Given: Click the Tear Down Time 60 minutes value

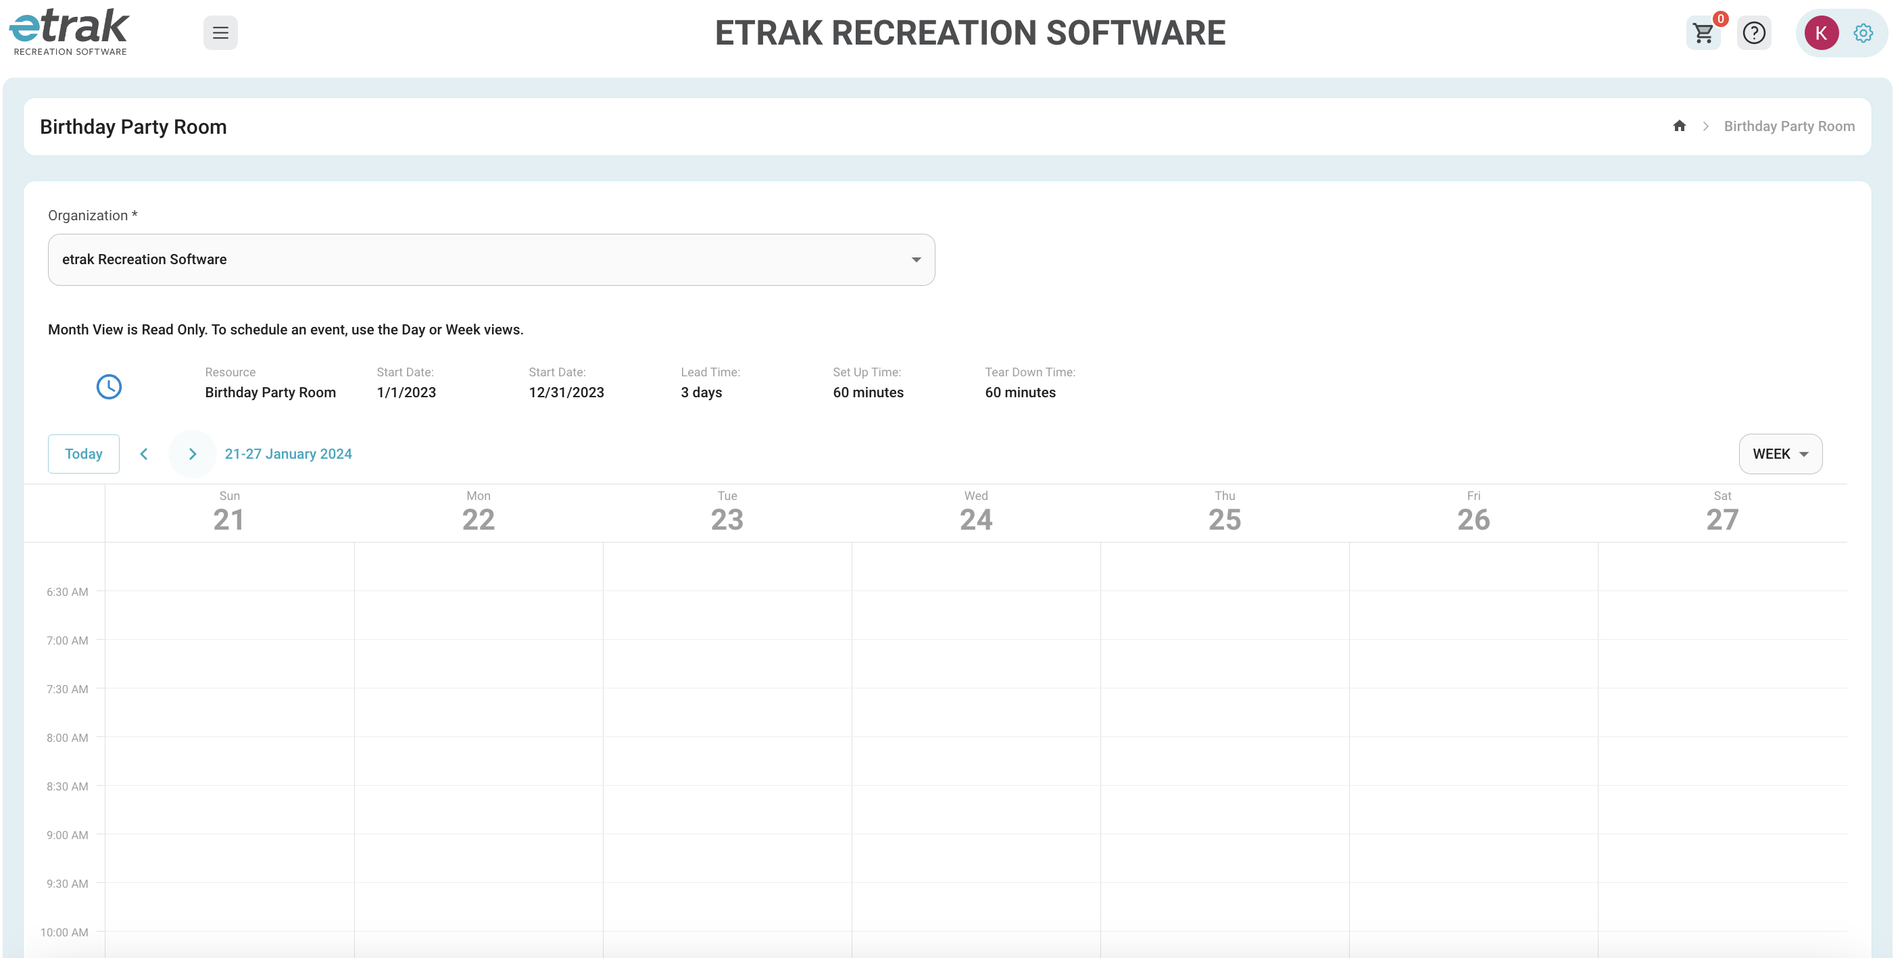Looking at the screenshot, I should pos(1020,392).
